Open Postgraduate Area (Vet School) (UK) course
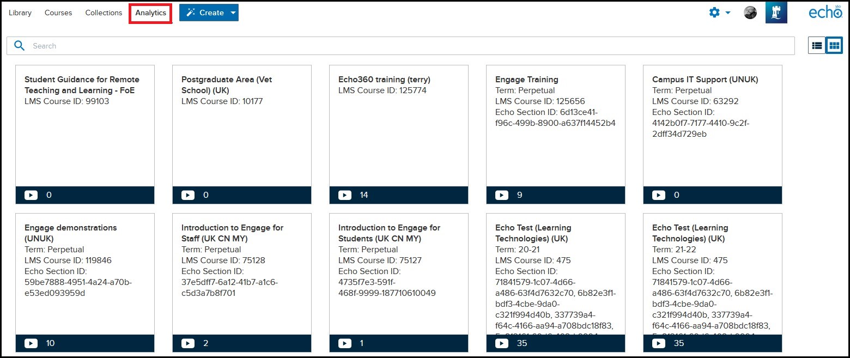 (x=227, y=85)
